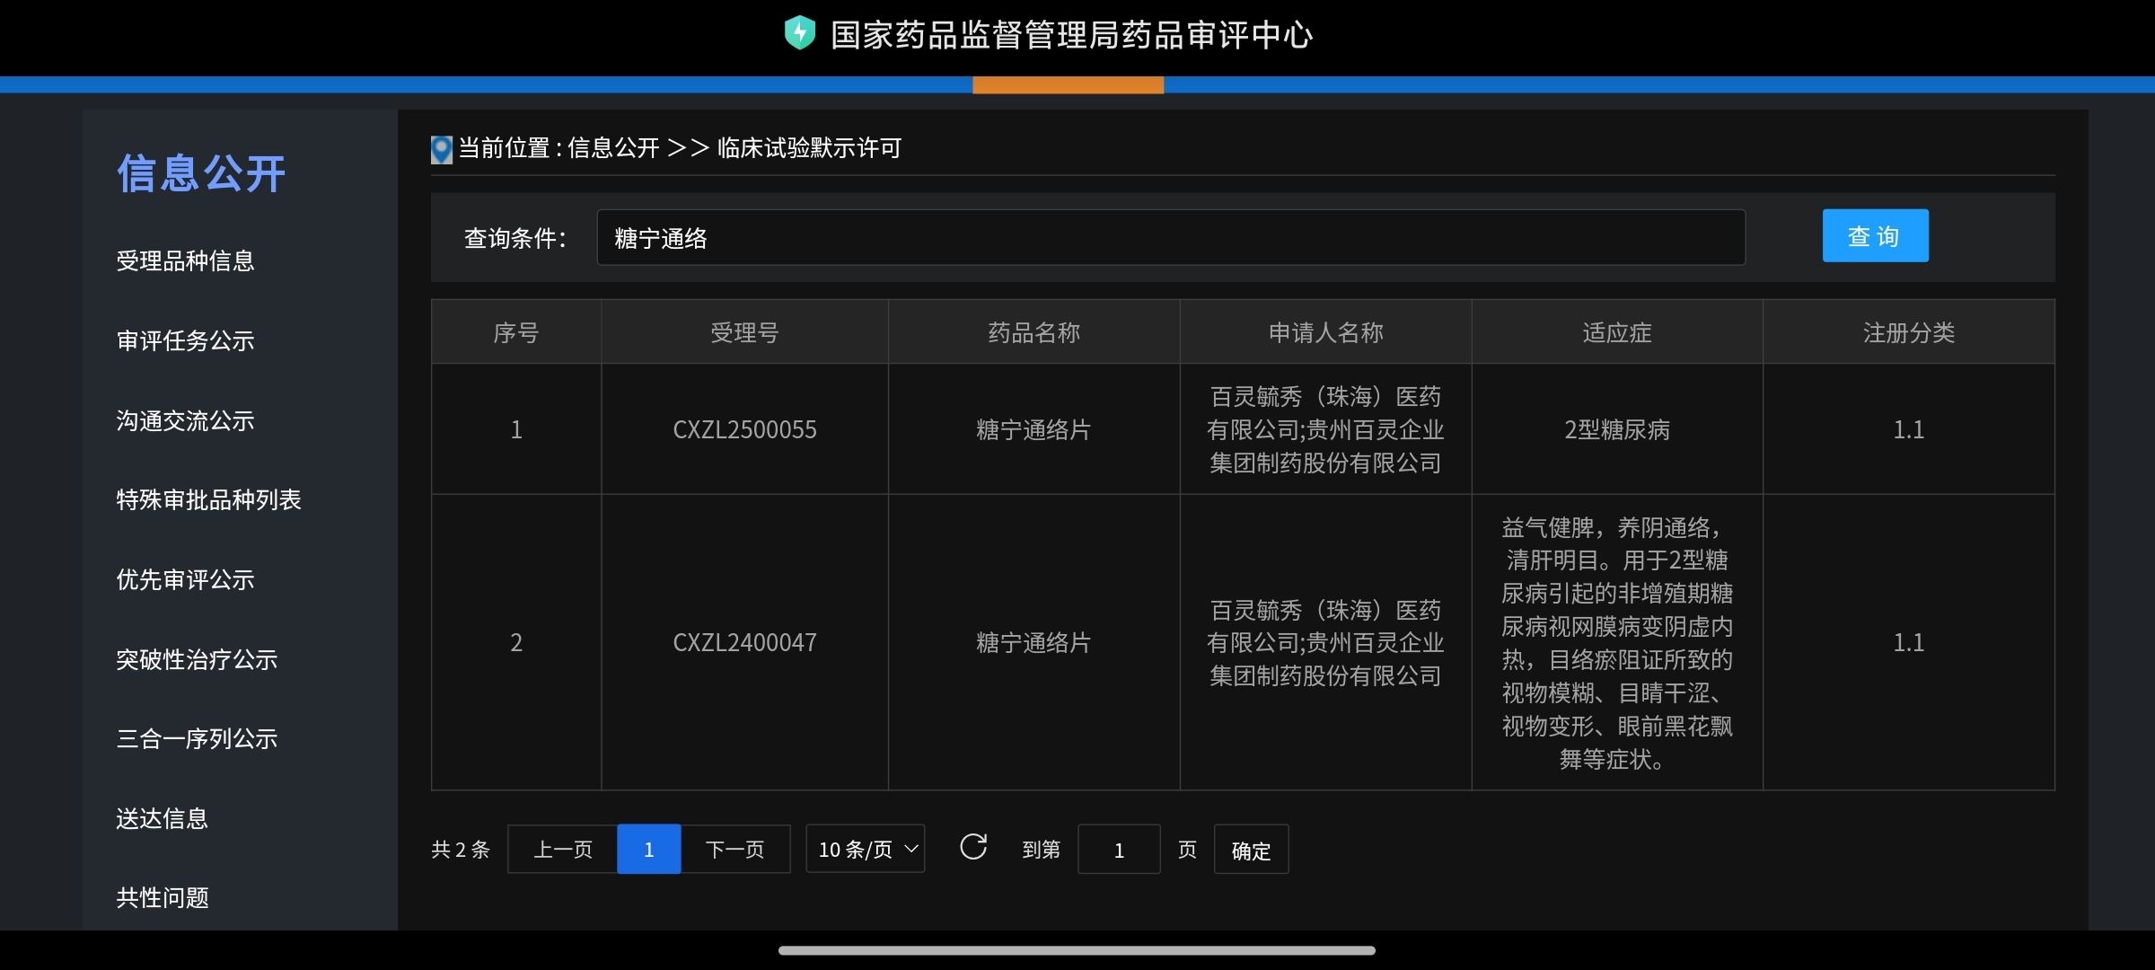Screen dimensions: 2155x970
Task: Click the bottom home indicator bar
Action: [x=1077, y=950]
